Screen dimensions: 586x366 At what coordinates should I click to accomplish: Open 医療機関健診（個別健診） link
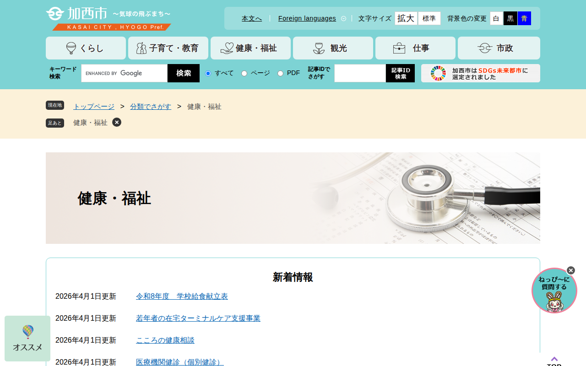point(180,362)
